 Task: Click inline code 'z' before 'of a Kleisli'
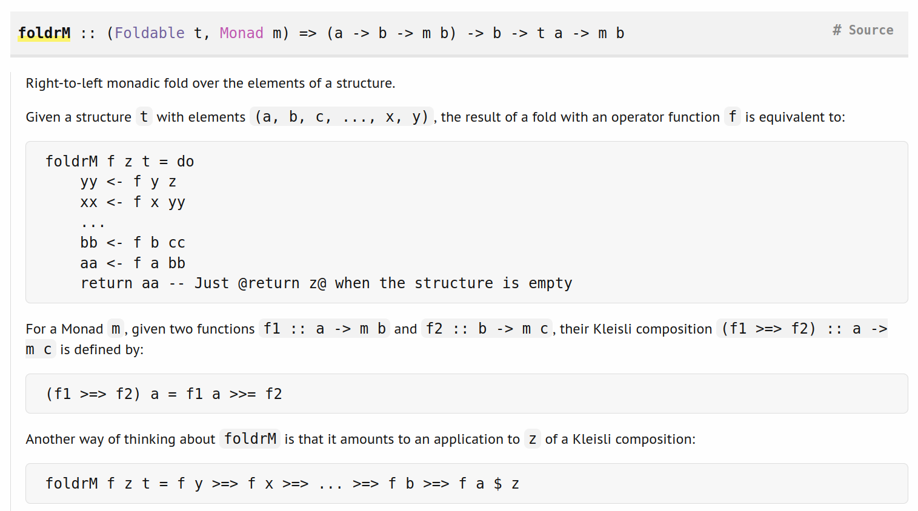pyautogui.click(x=533, y=438)
